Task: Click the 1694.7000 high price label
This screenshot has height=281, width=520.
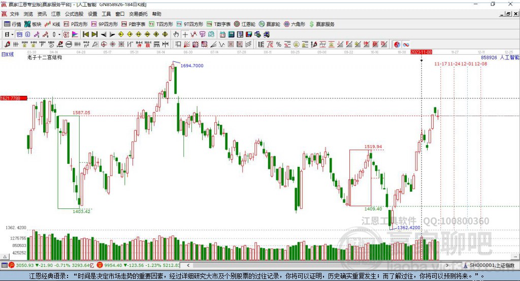Action: pyautogui.click(x=192, y=65)
